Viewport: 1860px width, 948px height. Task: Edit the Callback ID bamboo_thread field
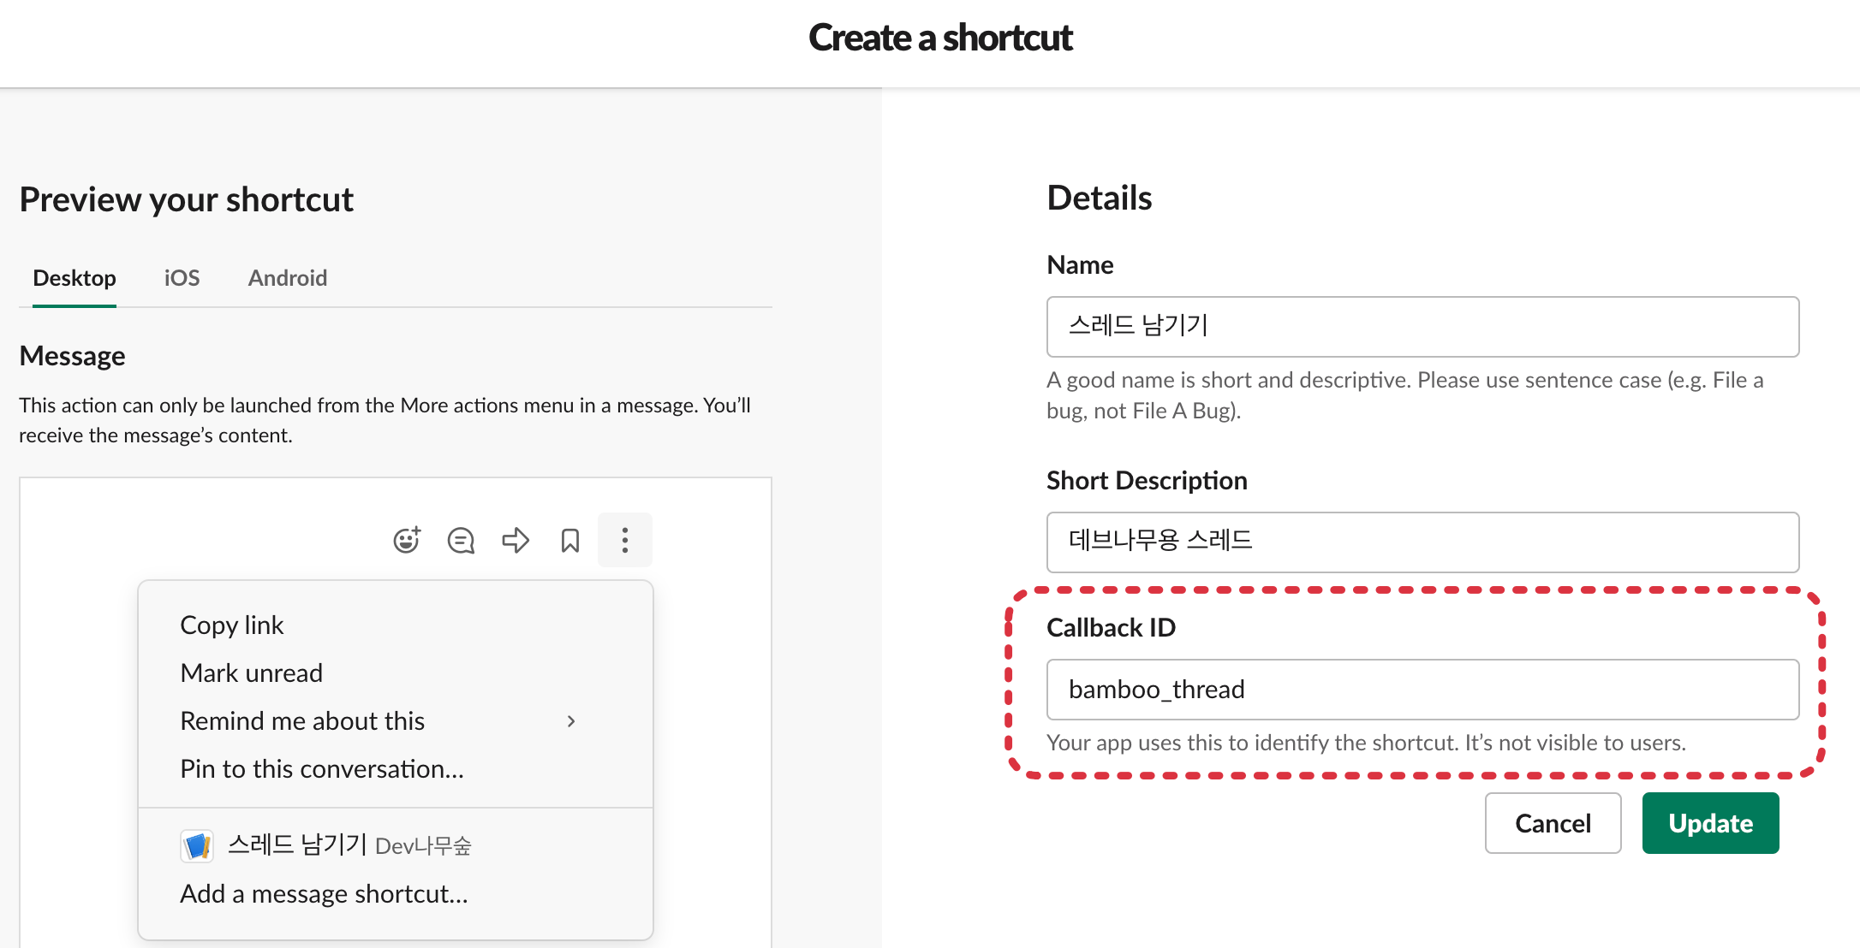tap(1422, 690)
